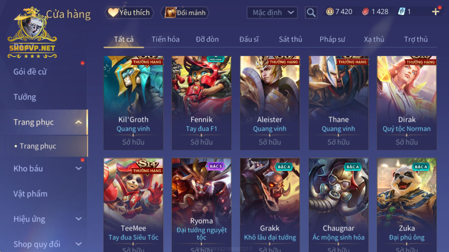Click the gold coin balance icon
Image resolution: width=449 pixels, height=252 pixels.
(330, 12)
